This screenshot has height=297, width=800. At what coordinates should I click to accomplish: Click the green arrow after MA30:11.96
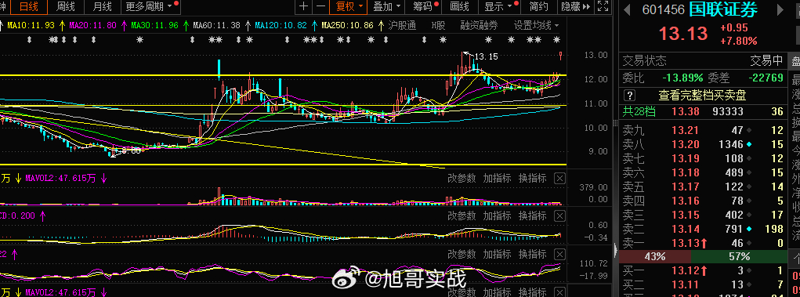tap(186, 25)
